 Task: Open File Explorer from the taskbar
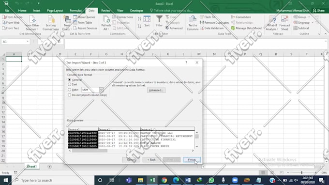pos(141,180)
